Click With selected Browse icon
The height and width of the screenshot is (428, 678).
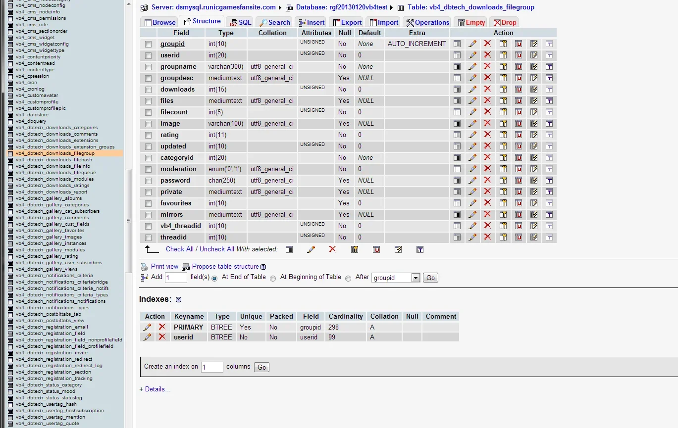tap(289, 249)
